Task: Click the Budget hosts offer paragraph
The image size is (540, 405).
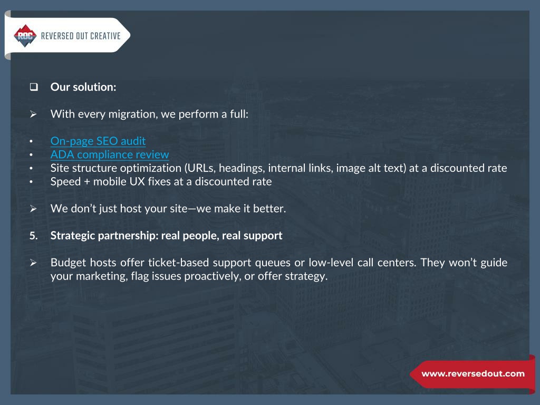Action: point(278,269)
